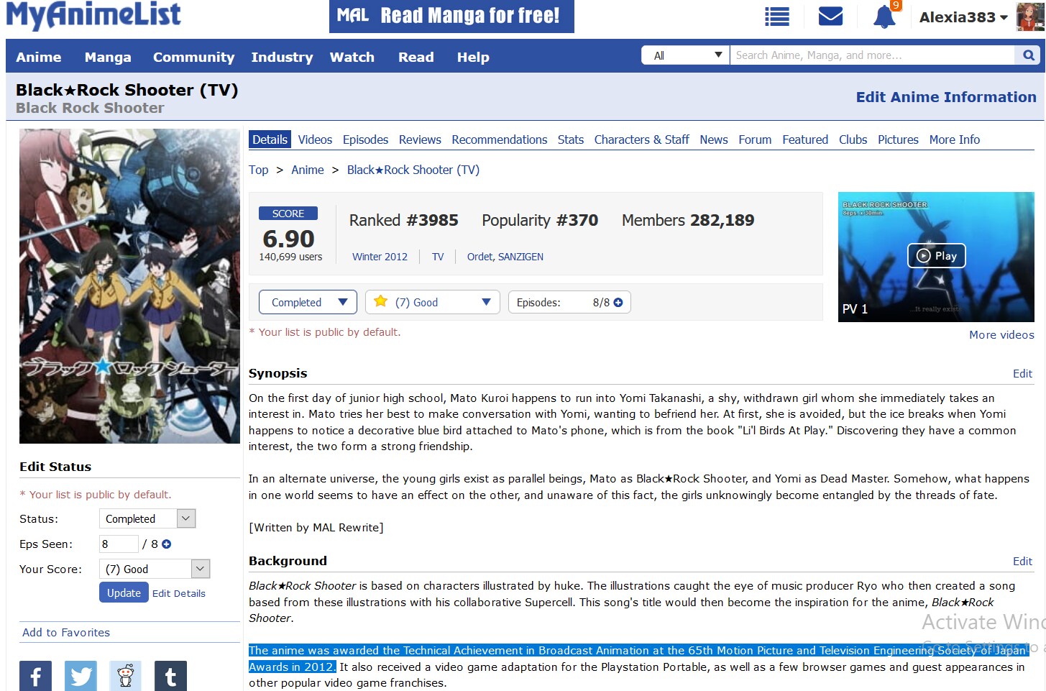The image size is (1046, 691).
Task: Open the Industry menu
Action: click(x=282, y=57)
